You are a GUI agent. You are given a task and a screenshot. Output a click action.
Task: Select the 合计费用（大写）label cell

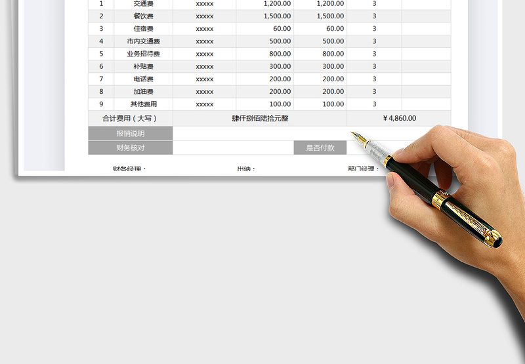(x=131, y=119)
